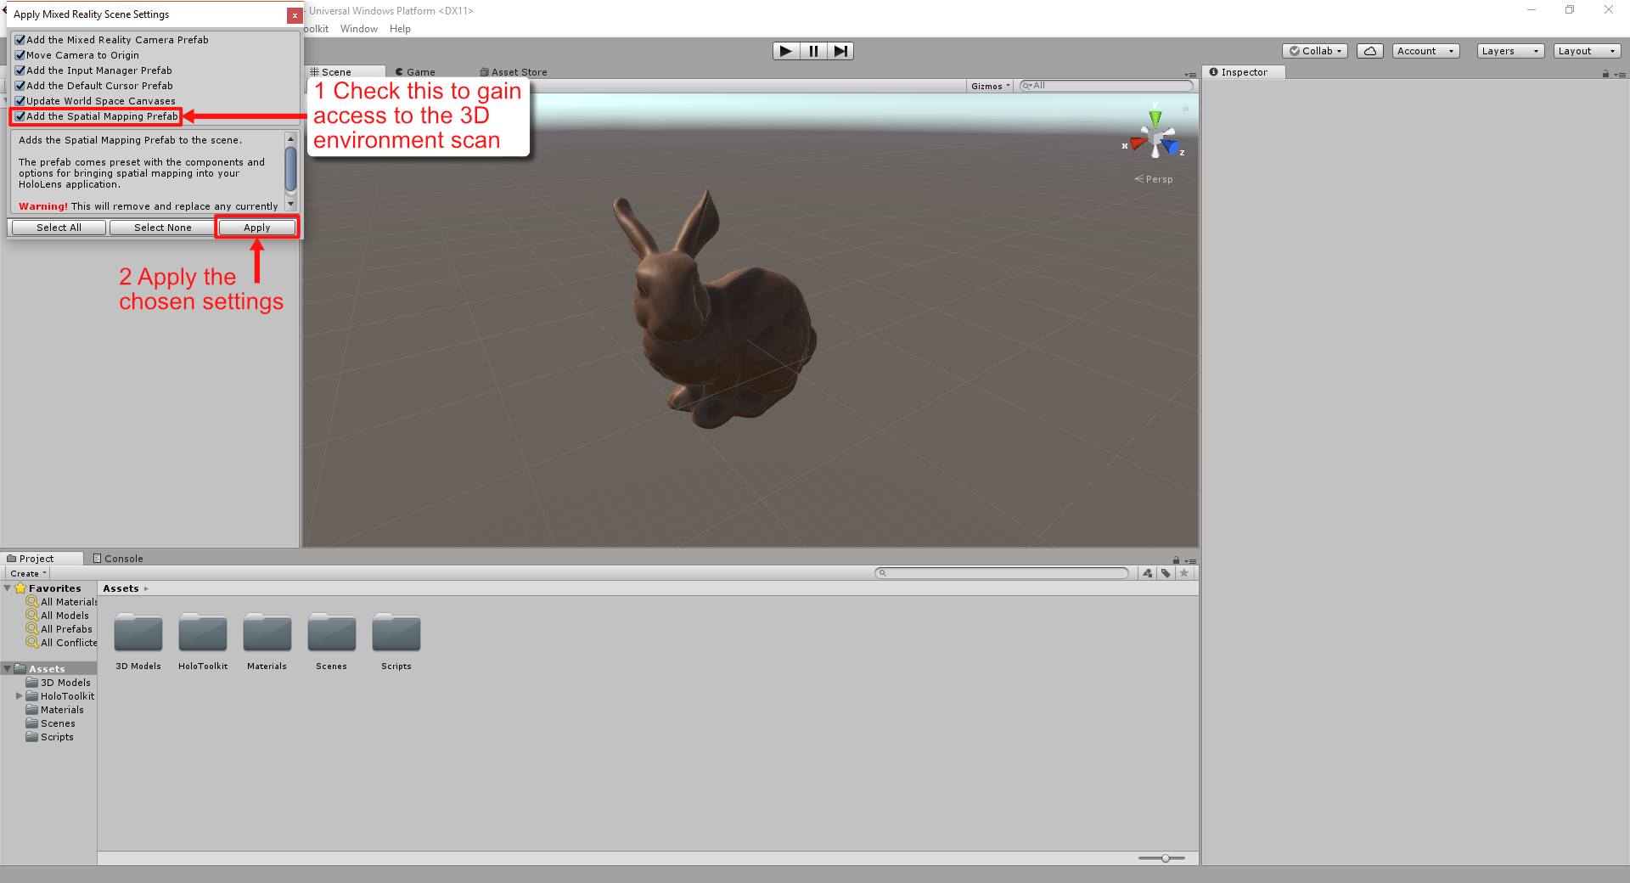
Task: Click the Apply button in settings dialog
Action: 256,228
